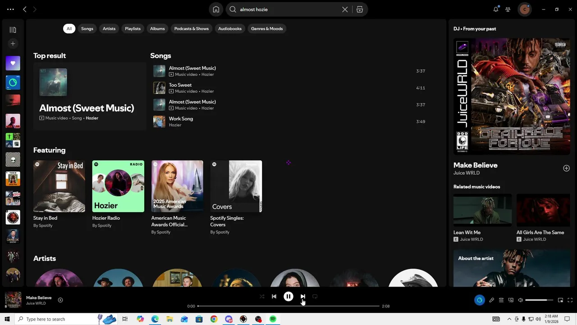The image size is (577, 325).
Task: Open Microsoft Edge from taskbar
Action: coord(155,319)
